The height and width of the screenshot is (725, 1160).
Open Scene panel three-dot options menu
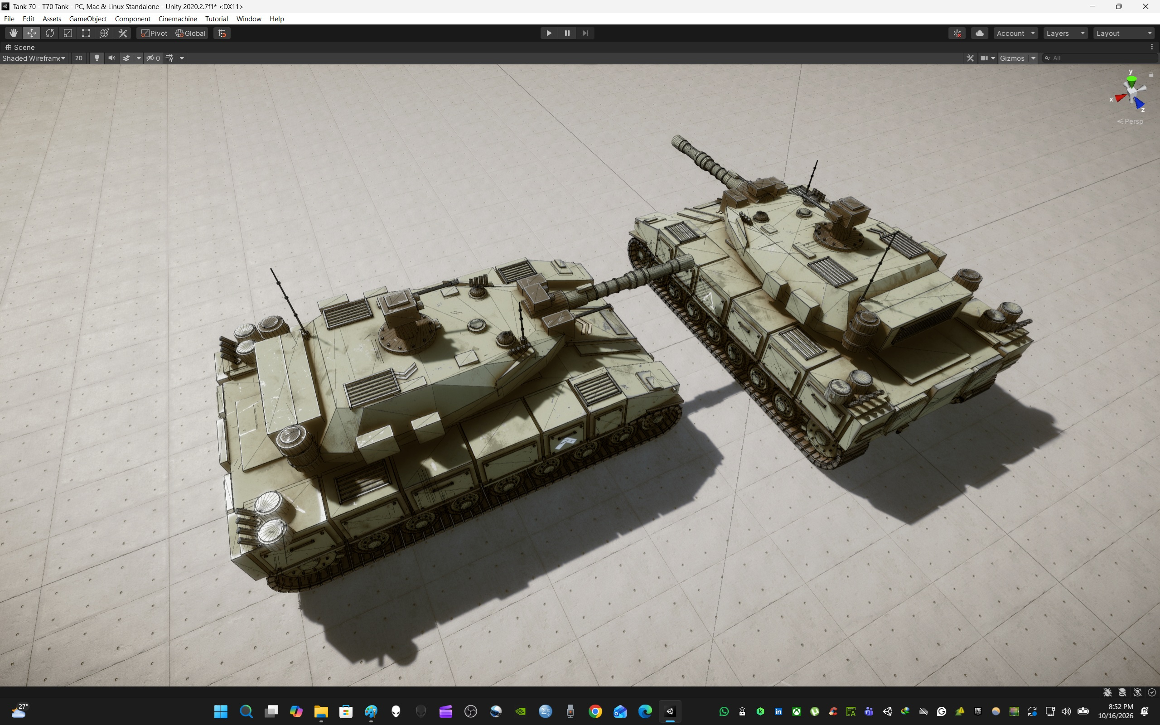(1152, 47)
